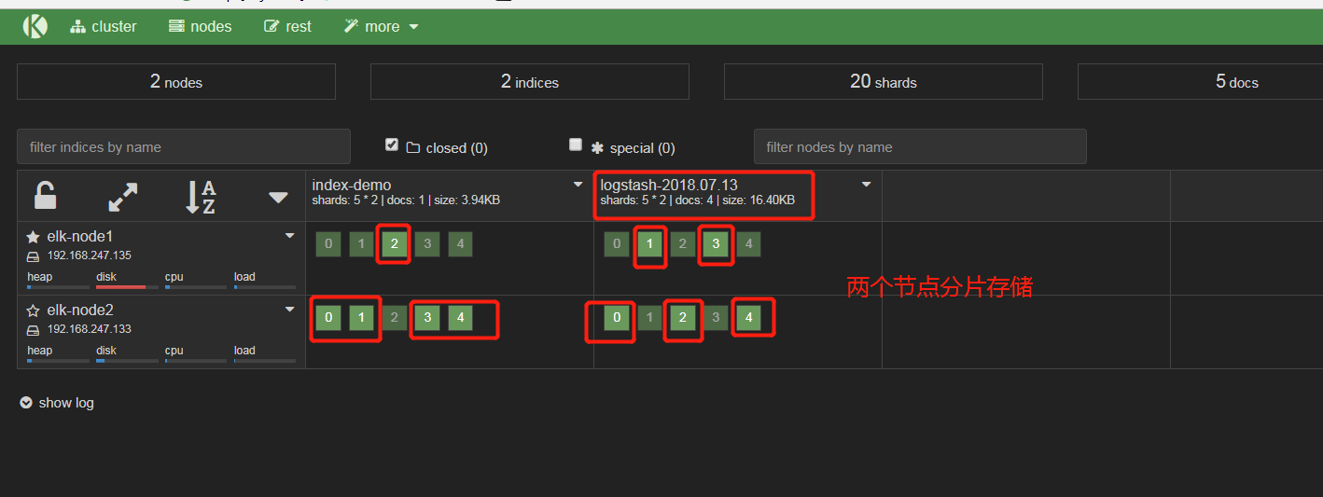Click the expand arrows icon
The image size is (1323, 497).
pyautogui.click(x=123, y=196)
